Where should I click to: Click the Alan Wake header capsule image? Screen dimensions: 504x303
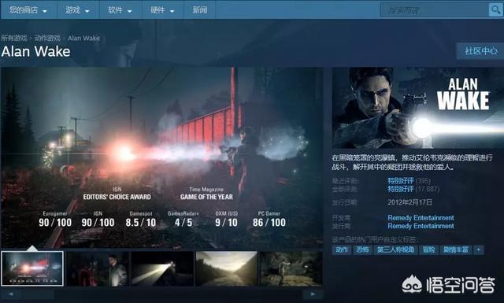point(418,107)
